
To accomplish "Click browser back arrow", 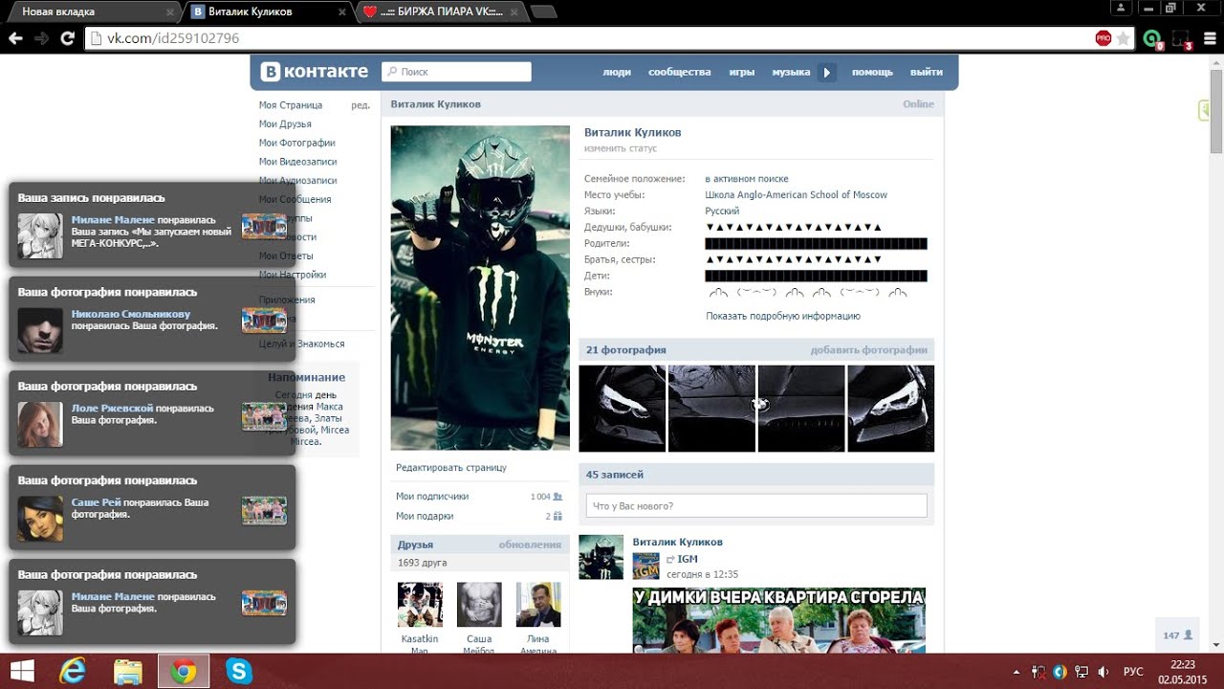I will tap(15, 38).
